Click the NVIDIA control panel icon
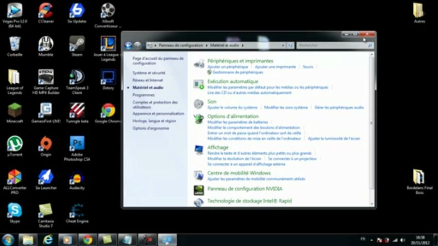Screen dimensions: 438x246 click(x=199, y=190)
